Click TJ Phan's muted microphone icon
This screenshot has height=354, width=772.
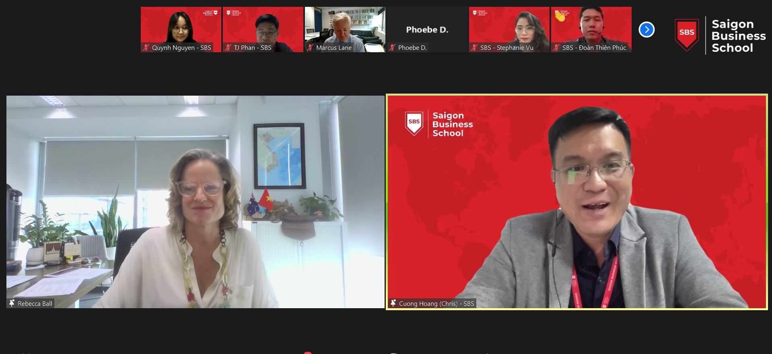(x=229, y=47)
